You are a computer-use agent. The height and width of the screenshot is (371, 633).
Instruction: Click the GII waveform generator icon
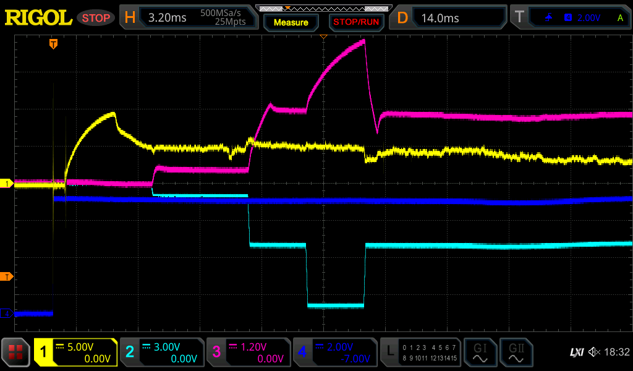pyautogui.click(x=514, y=352)
